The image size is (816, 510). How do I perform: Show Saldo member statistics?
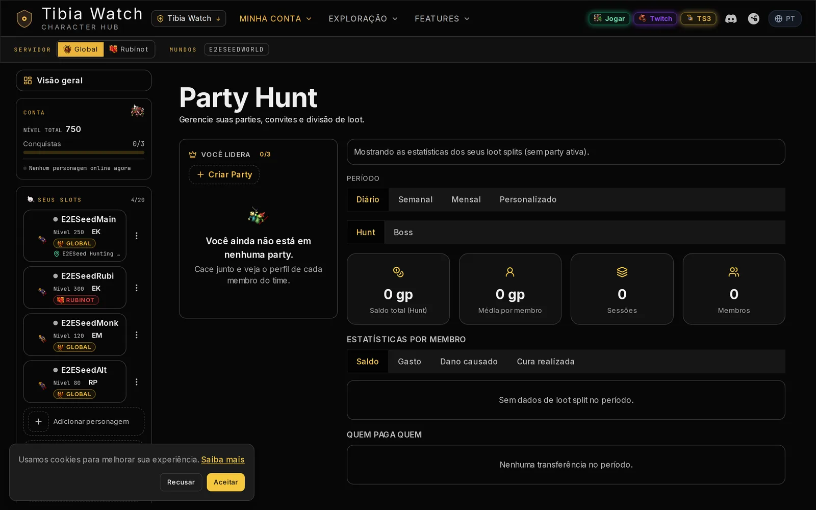367,362
